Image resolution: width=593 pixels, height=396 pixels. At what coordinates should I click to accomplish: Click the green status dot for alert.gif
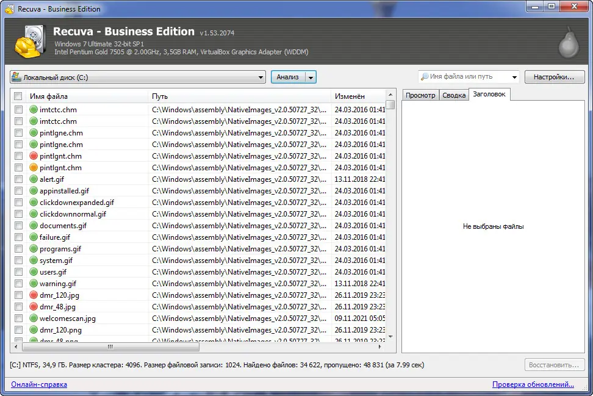(34, 179)
